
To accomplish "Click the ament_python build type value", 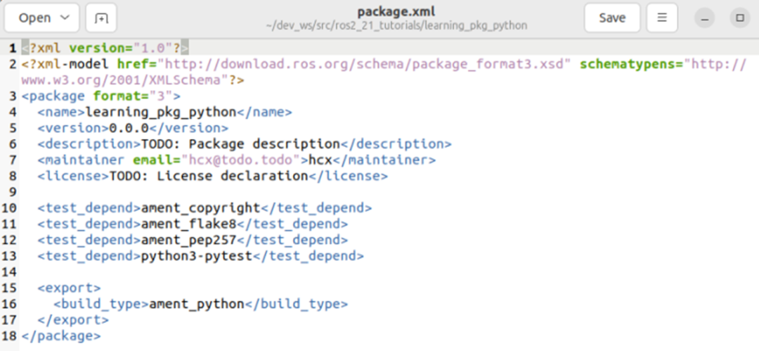I will 197,304.
